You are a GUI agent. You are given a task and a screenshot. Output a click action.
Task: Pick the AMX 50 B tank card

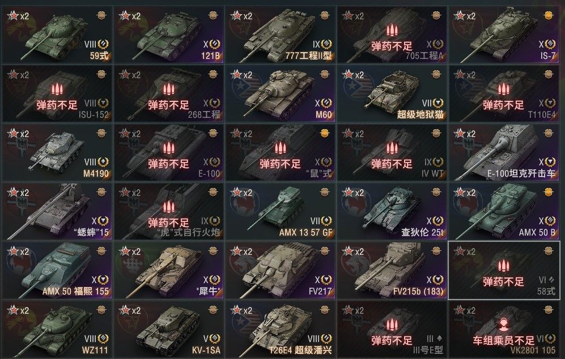point(504,211)
